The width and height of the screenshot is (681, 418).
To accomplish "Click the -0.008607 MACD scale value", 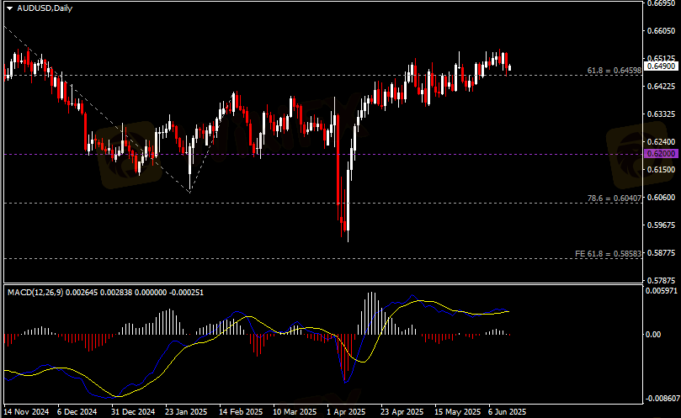I will (x=662, y=399).
